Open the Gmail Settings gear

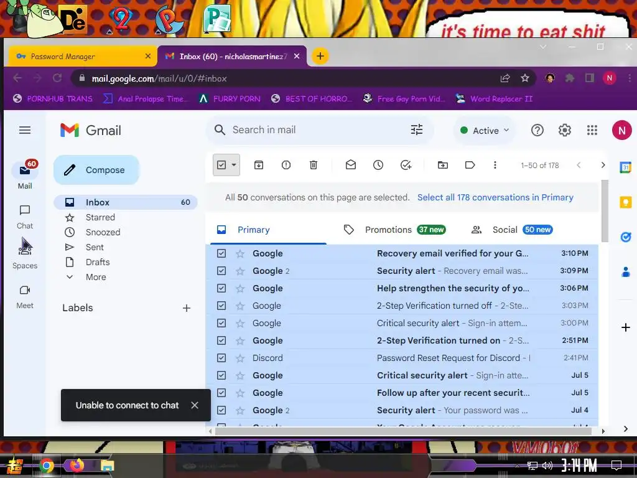click(565, 130)
